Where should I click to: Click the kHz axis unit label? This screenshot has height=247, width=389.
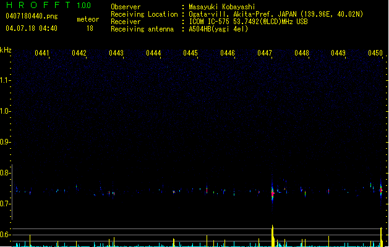tap(6, 50)
